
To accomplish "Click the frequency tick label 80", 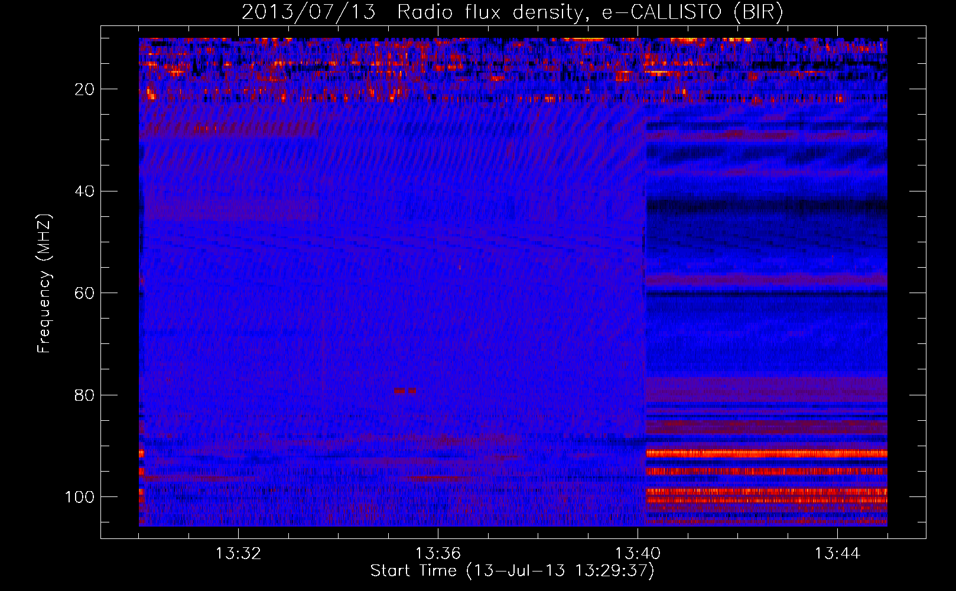I will [x=85, y=395].
